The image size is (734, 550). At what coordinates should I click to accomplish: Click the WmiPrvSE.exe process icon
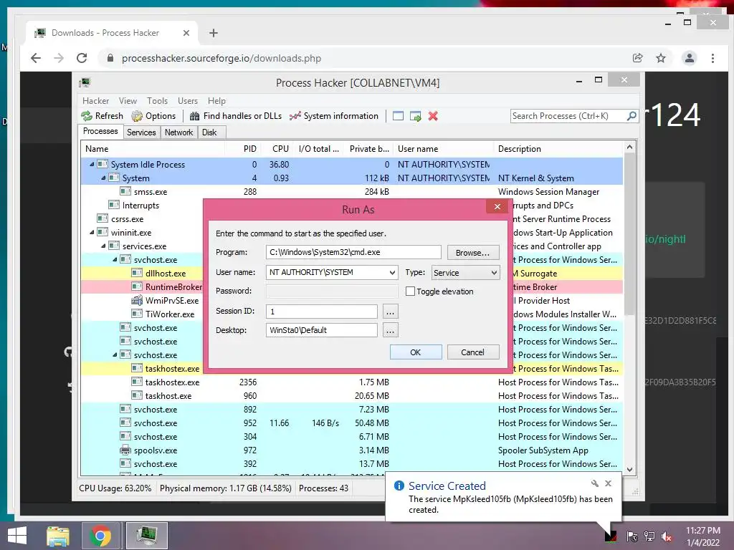point(137,301)
